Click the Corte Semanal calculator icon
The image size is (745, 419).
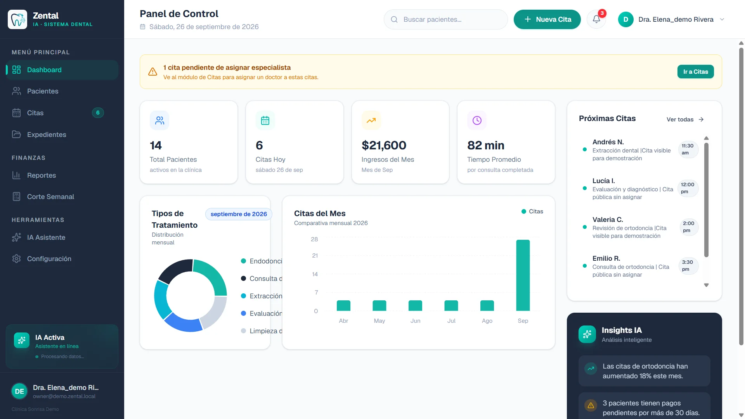pos(16,197)
